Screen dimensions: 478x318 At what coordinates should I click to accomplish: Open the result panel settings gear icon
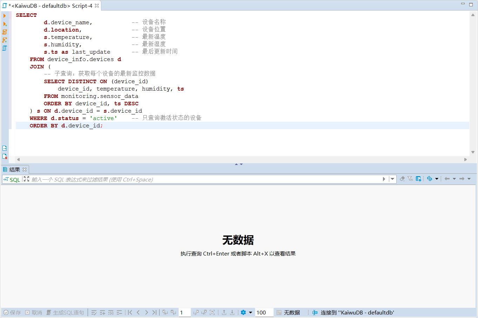[x=243, y=312]
